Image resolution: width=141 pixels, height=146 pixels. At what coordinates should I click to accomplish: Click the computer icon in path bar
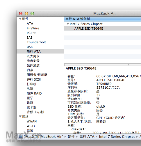pos(21,137)
